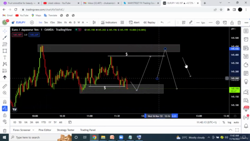This screenshot has height=141, width=250.
Task: Open the data window panel icon
Action: coord(246,56)
